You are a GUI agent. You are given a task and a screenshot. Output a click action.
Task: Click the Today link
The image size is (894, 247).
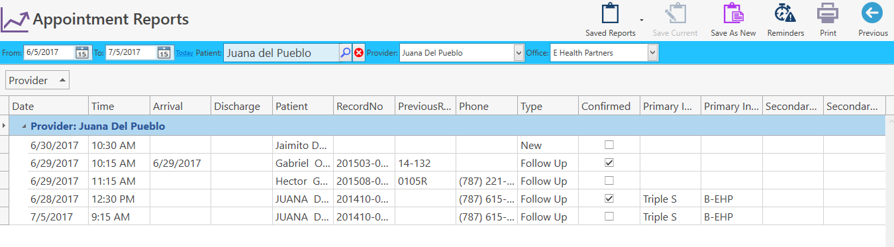click(x=185, y=53)
